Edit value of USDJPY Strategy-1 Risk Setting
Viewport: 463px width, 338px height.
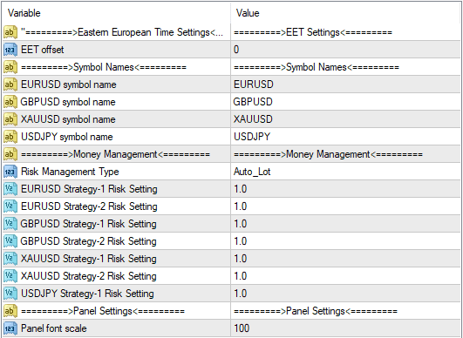[x=345, y=294]
